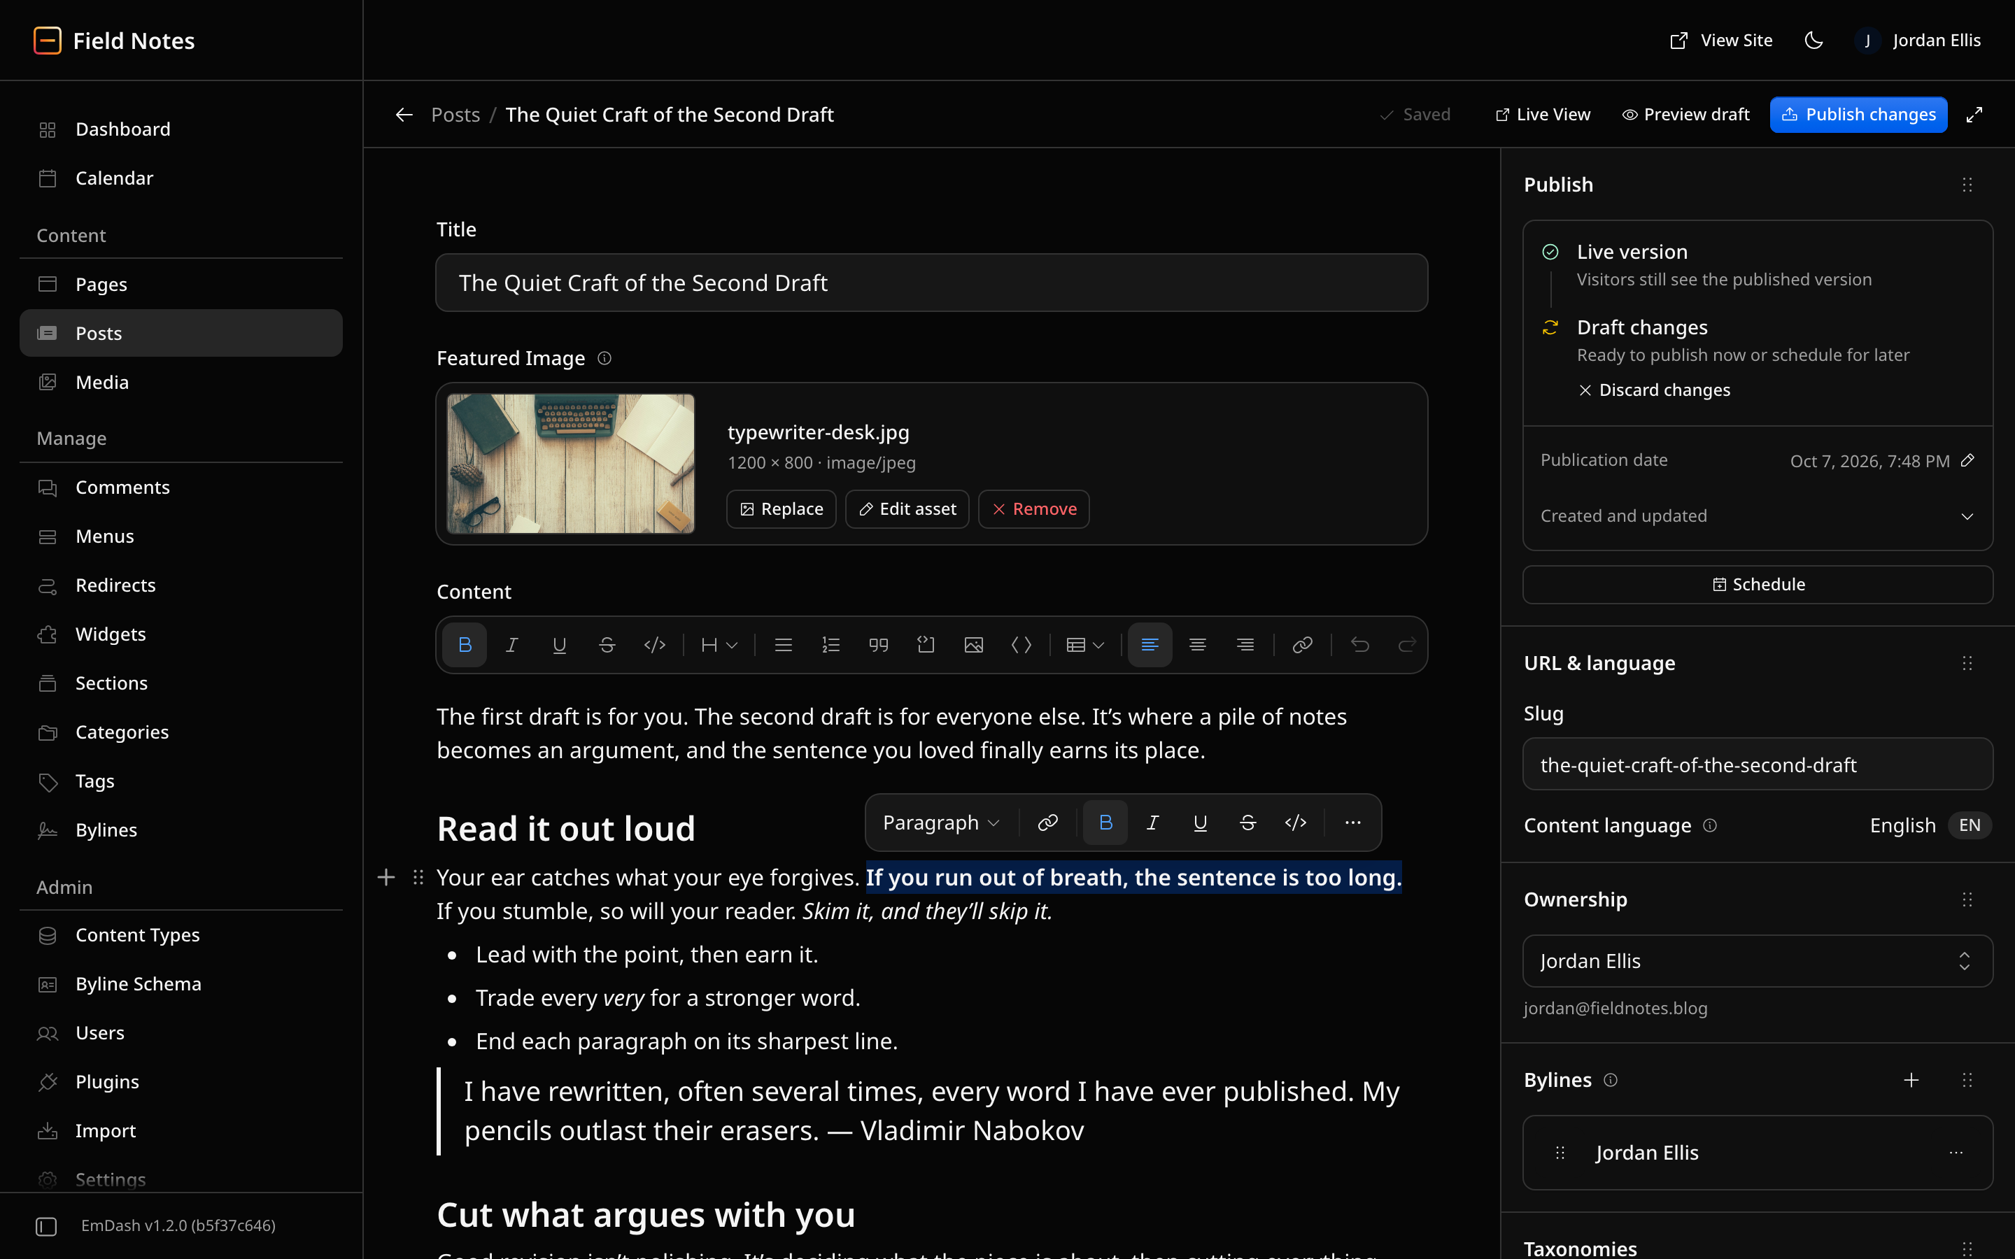2015x1259 pixels.
Task: Toggle bold in the main editor toolbar
Action: (x=465, y=644)
